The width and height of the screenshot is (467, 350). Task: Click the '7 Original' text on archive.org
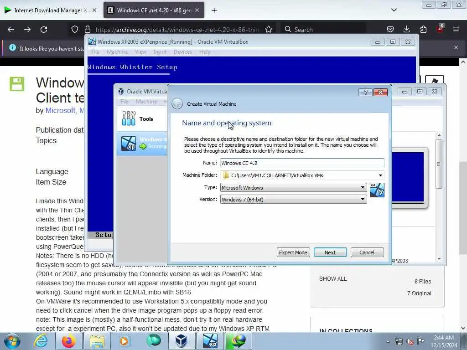tap(419, 293)
